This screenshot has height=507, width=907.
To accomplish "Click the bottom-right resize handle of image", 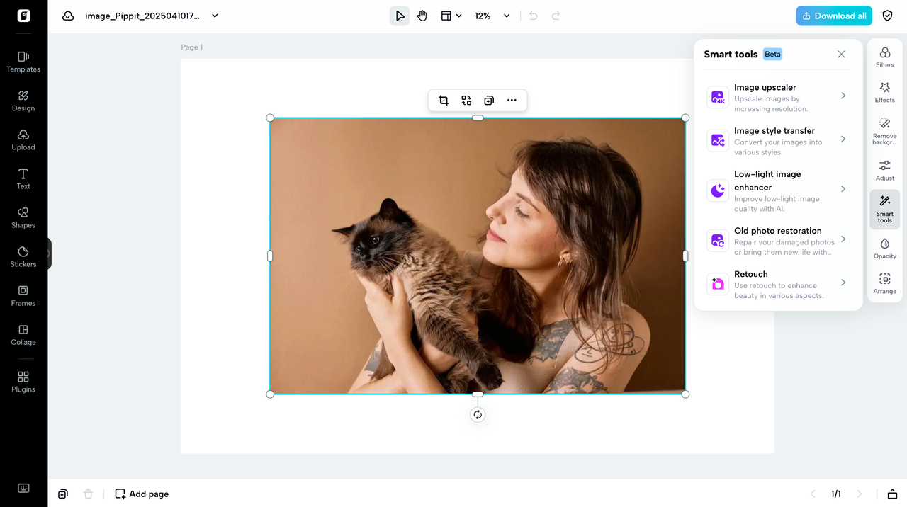I will pyautogui.click(x=685, y=394).
